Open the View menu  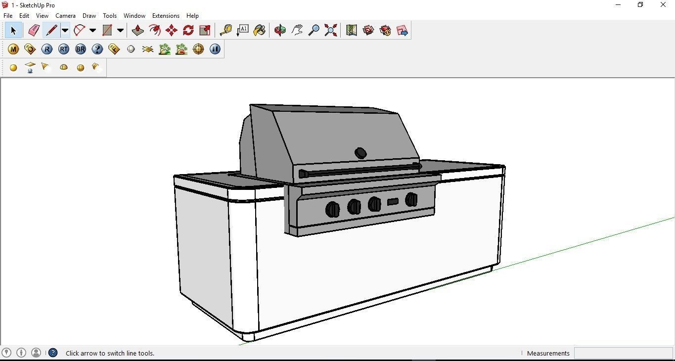click(x=42, y=16)
